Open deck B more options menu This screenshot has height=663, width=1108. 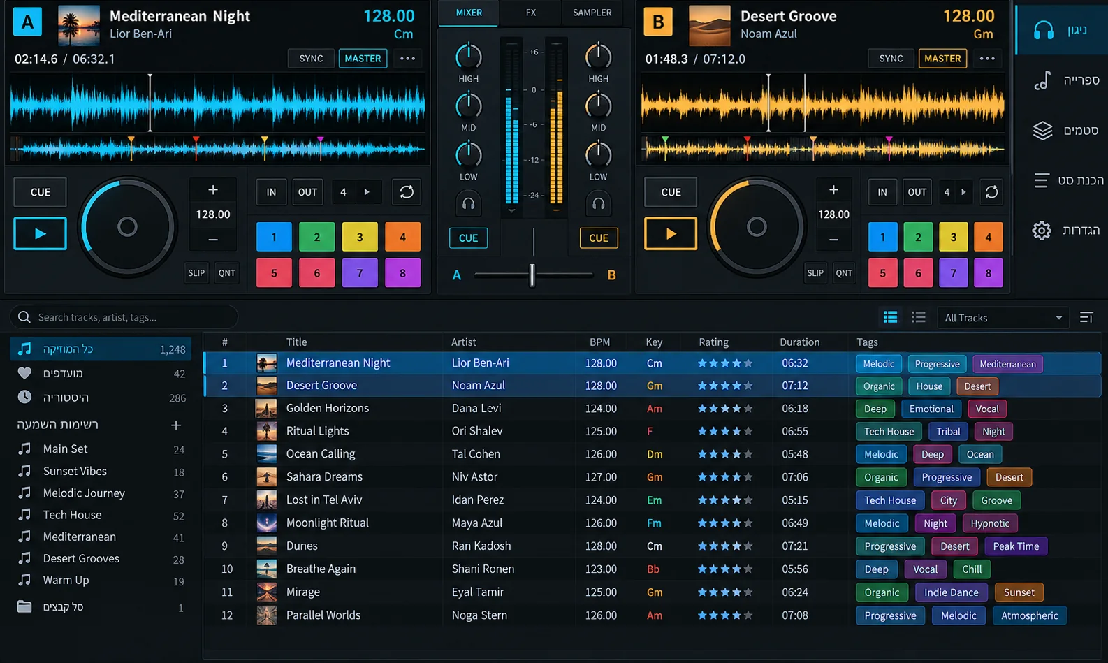[987, 59]
